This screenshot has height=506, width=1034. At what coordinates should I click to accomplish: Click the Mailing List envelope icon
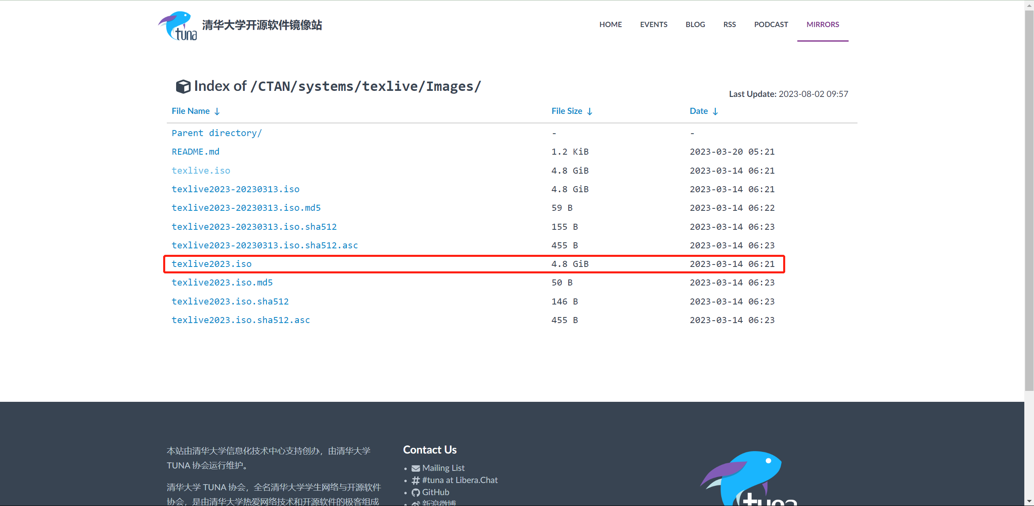point(415,468)
